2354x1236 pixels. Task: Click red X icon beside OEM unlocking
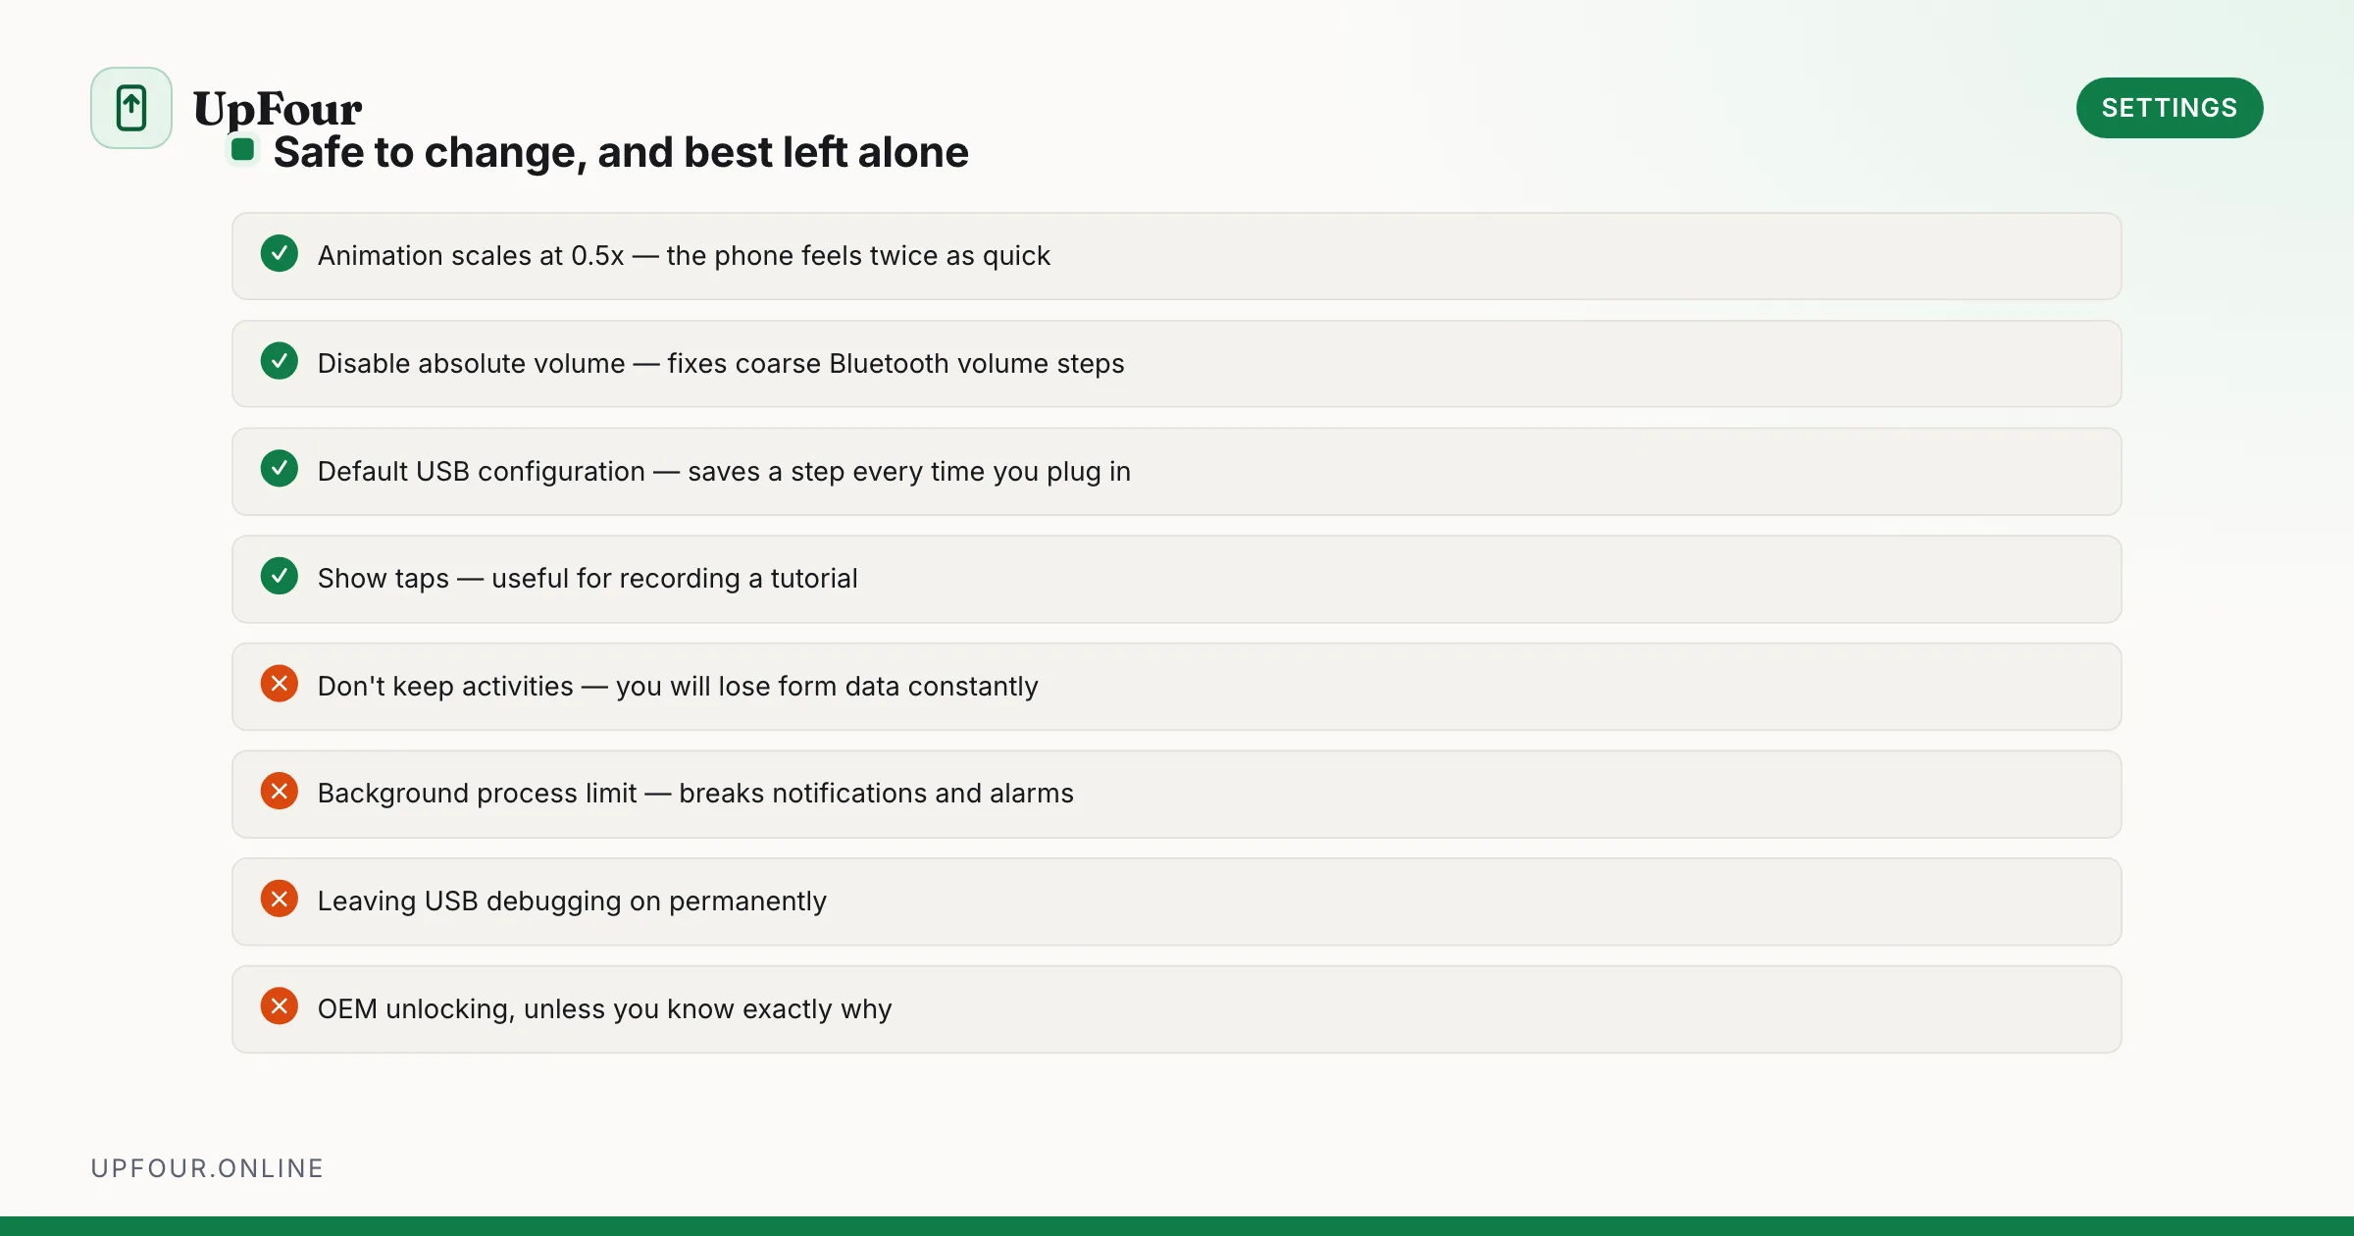point(280,1007)
